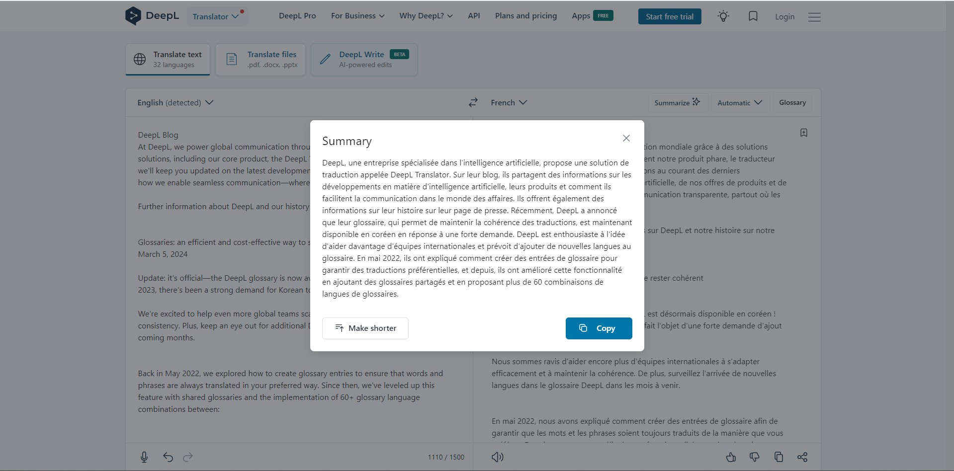Screen dimensions: 954x471
Task: Undo the last source text edit
Action: pos(168,457)
